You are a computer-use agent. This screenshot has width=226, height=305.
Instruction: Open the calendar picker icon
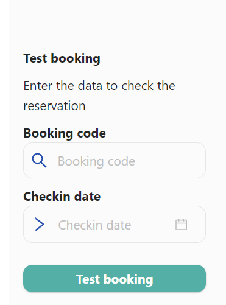tap(181, 225)
